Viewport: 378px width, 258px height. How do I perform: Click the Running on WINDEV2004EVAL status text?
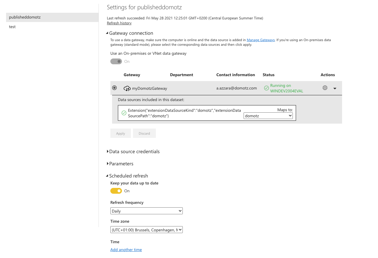click(x=287, y=88)
